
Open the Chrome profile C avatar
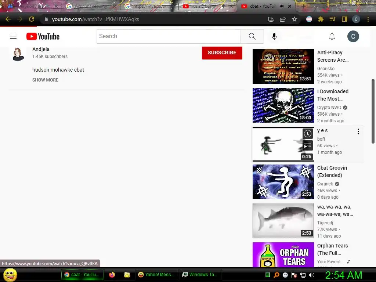click(356, 19)
